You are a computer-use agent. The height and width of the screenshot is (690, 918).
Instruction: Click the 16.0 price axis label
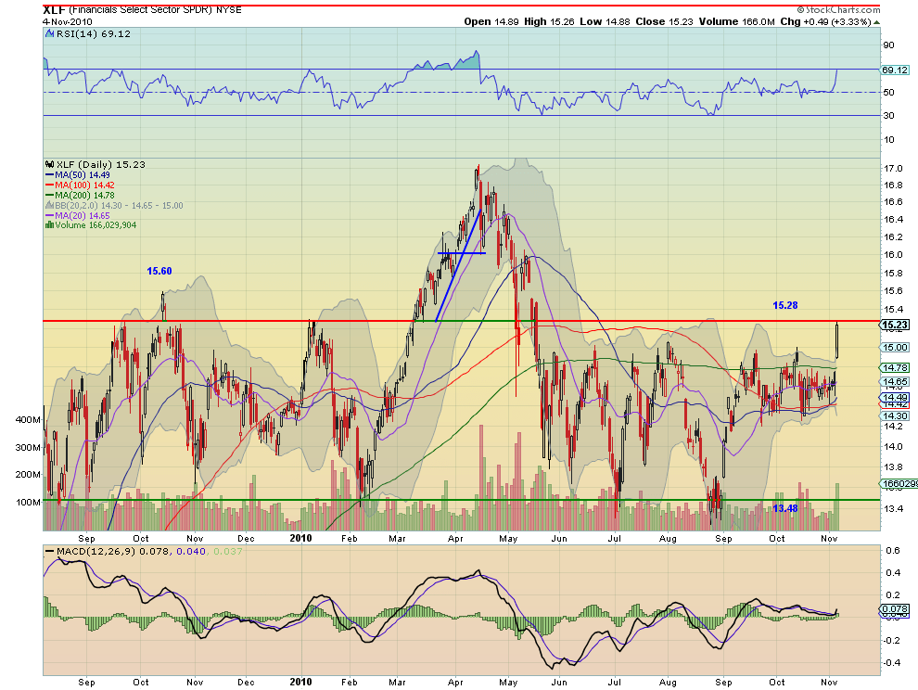click(x=893, y=255)
